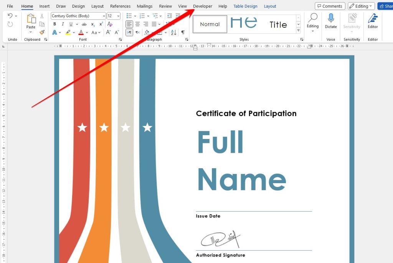This screenshot has width=393, height=263.
Task: Open underline style dropdown arrow
Action: [x=77, y=24]
